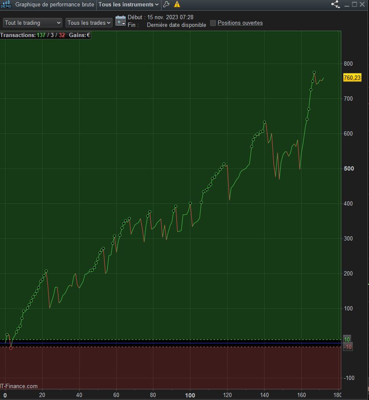Click the share icon in title bar
This screenshot has width=369, height=400.
[x=335, y=4]
